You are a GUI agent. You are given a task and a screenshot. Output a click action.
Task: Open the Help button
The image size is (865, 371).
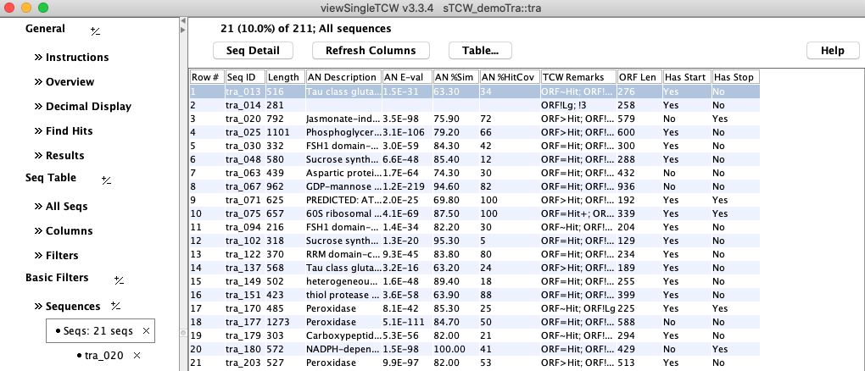tap(832, 50)
